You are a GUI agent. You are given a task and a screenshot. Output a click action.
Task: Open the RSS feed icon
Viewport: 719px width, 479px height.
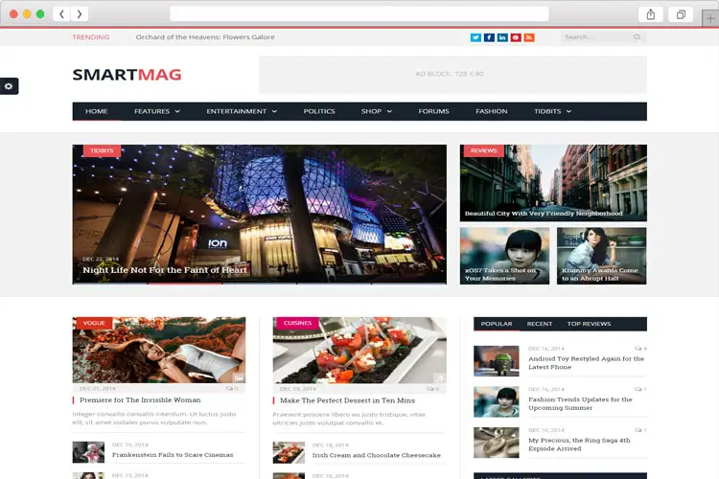(x=528, y=37)
